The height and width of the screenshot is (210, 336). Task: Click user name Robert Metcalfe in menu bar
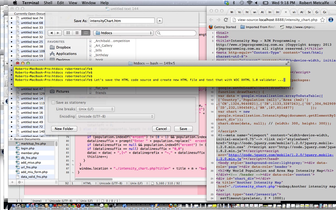point(314,3)
